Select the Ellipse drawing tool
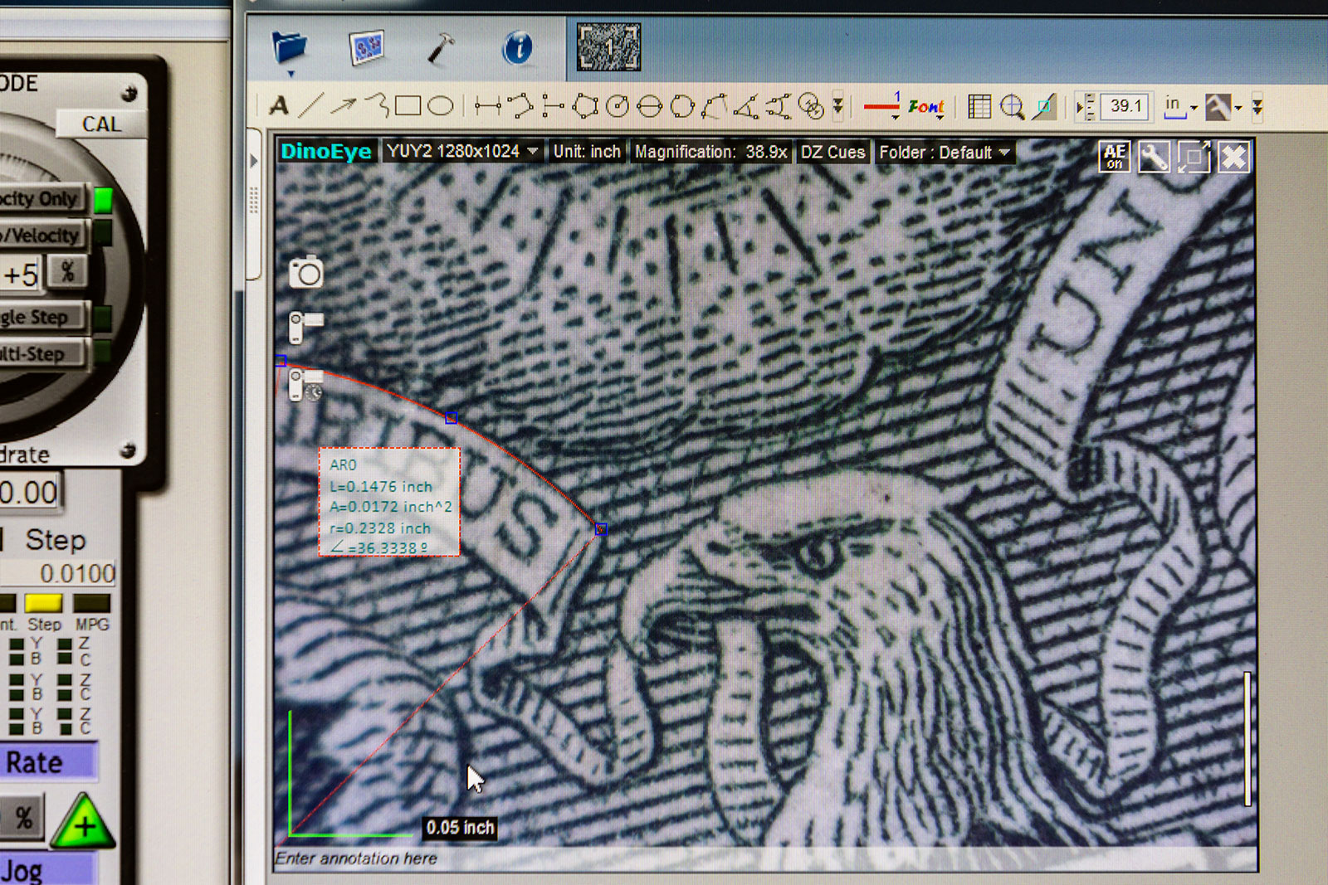This screenshot has width=1328, height=885. (x=440, y=105)
